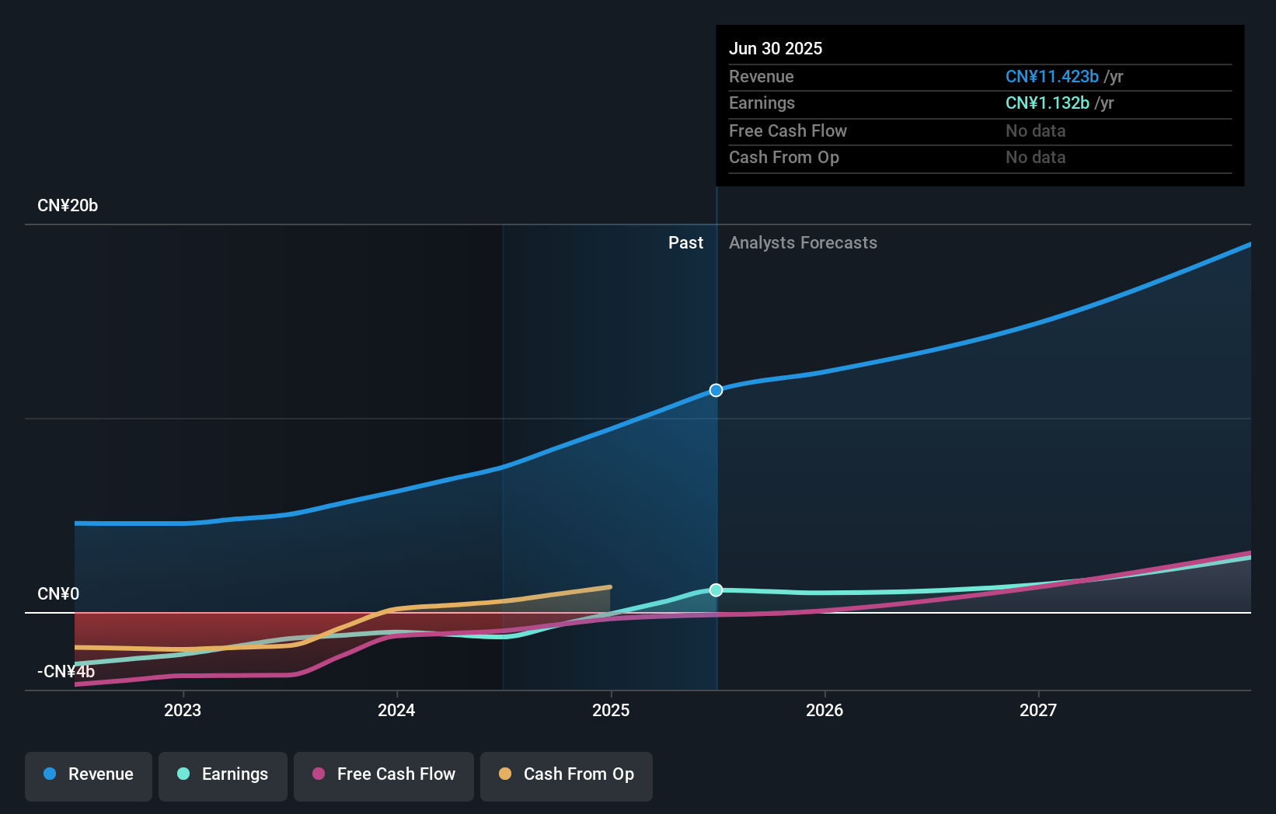Click the pink Free Cash Flow legend dot
1276x814 pixels.
click(x=317, y=774)
